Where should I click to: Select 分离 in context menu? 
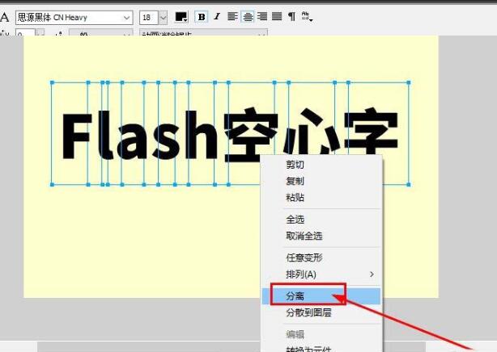[x=321, y=296]
